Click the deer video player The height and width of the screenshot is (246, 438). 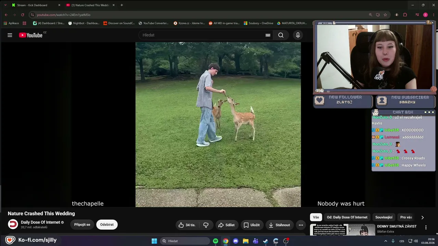pos(218,124)
